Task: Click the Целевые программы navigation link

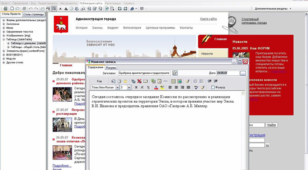Action: [160, 28]
